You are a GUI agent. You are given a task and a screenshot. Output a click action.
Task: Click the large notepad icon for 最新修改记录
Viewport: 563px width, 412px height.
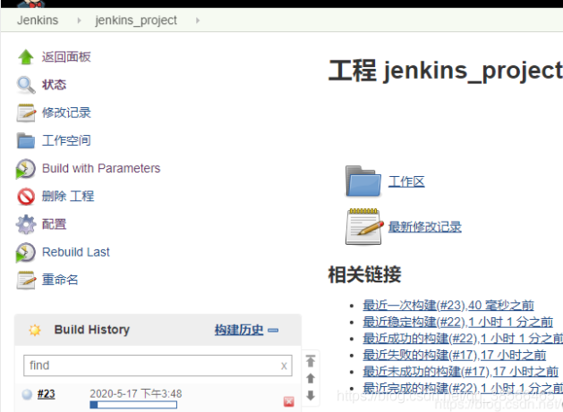364,227
